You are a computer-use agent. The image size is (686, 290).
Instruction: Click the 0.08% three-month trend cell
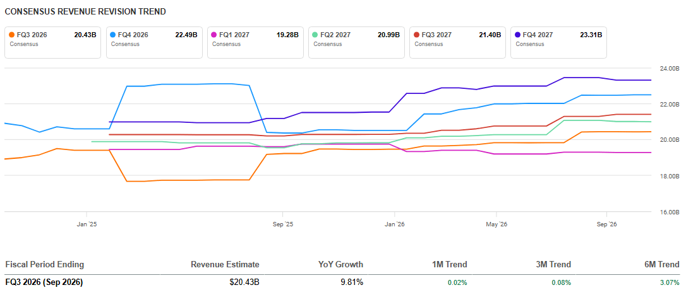(x=561, y=282)
